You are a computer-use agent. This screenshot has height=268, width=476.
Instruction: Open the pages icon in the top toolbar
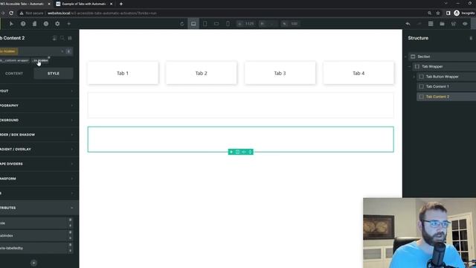tap(34, 24)
